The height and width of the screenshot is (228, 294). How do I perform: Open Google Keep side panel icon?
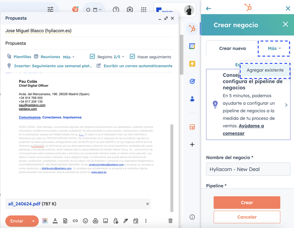point(192,64)
